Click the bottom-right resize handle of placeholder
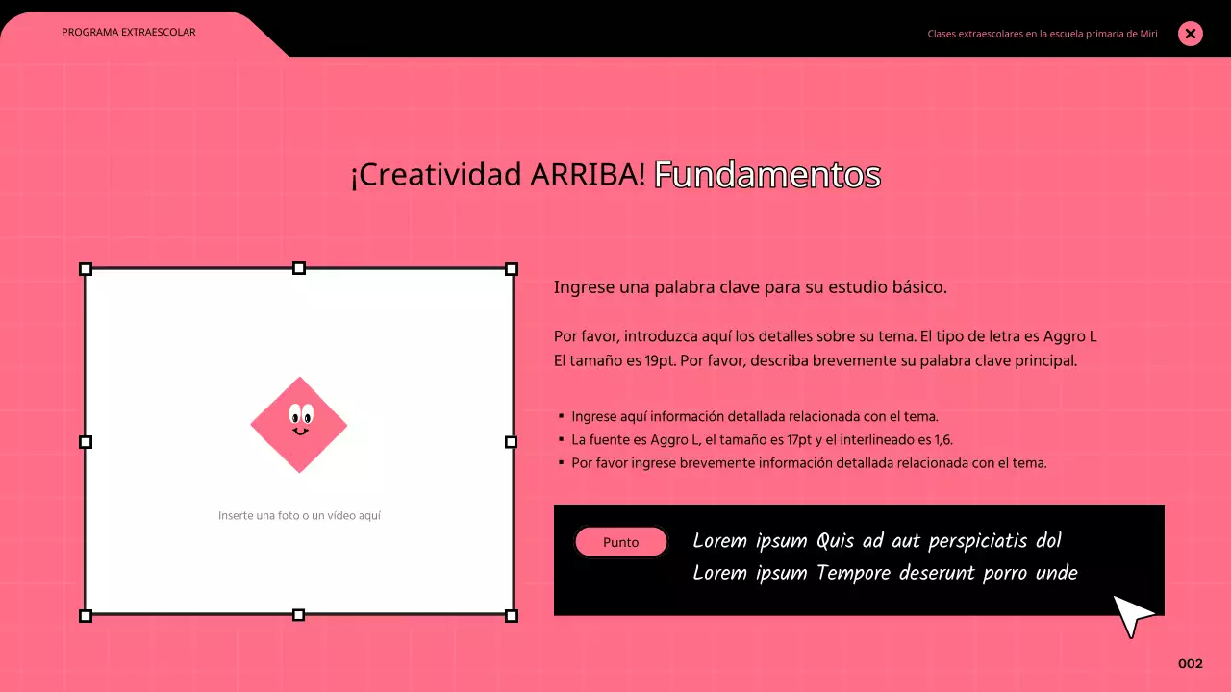Image resolution: width=1231 pixels, height=692 pixels. (x=512, y=615)
